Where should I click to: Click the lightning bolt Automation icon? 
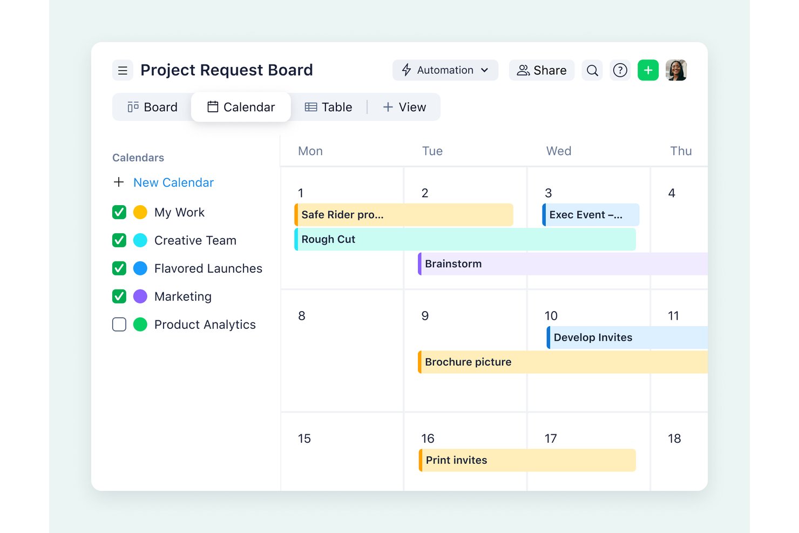(x=407, y=70)
